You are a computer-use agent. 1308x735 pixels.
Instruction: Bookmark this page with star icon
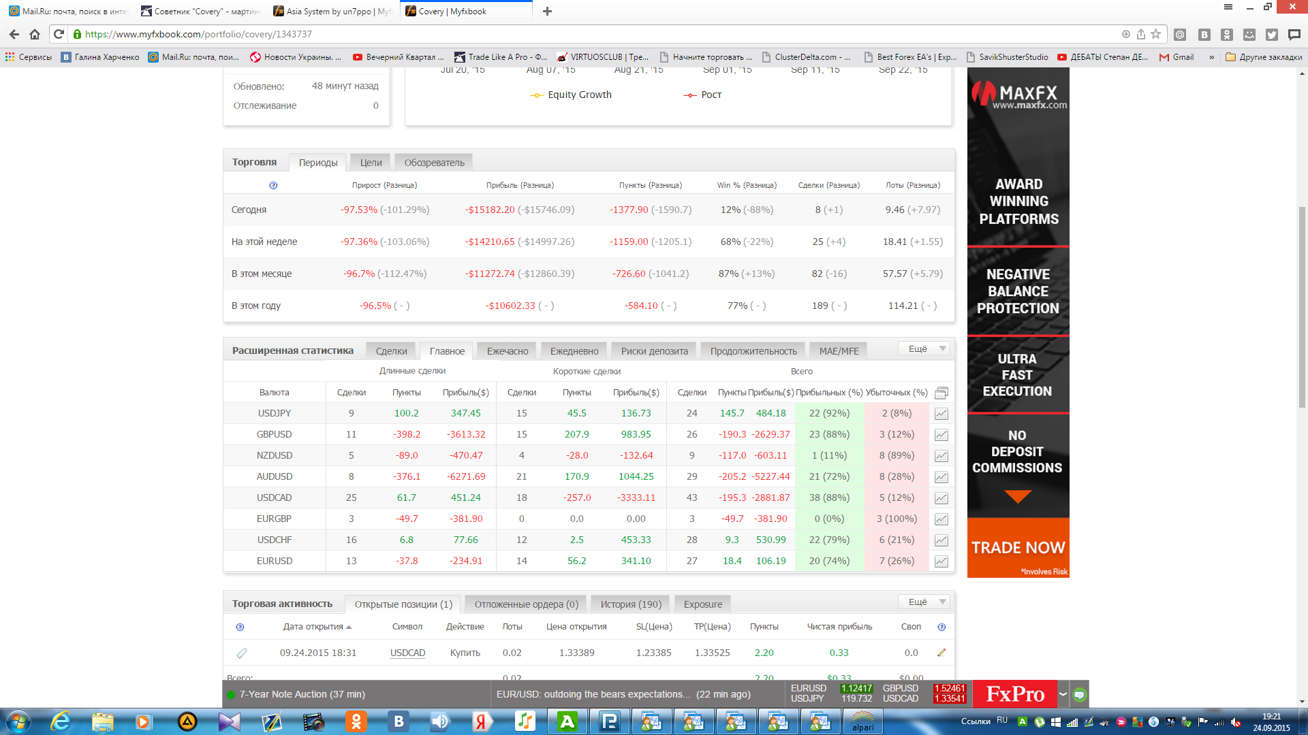tap(1155, 34)
